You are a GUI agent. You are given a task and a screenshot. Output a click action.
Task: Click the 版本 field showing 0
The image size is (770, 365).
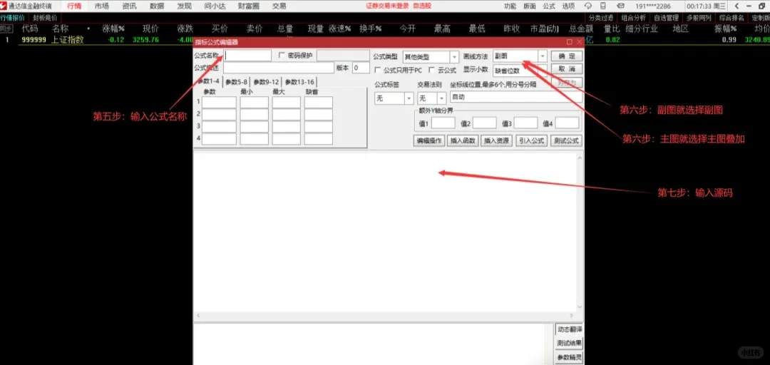(x=361, y=68)
